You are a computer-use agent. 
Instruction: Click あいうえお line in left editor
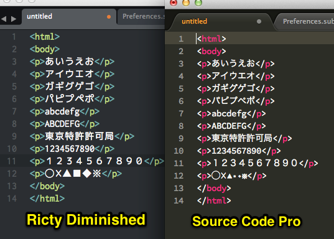tap(72, 62)
